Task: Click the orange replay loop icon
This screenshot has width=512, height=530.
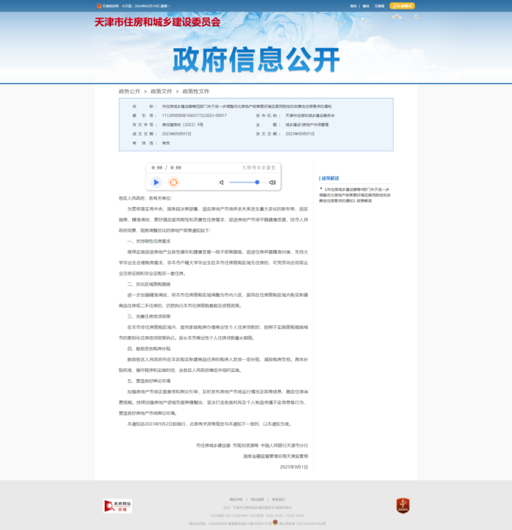Action: tap(174, 182)
